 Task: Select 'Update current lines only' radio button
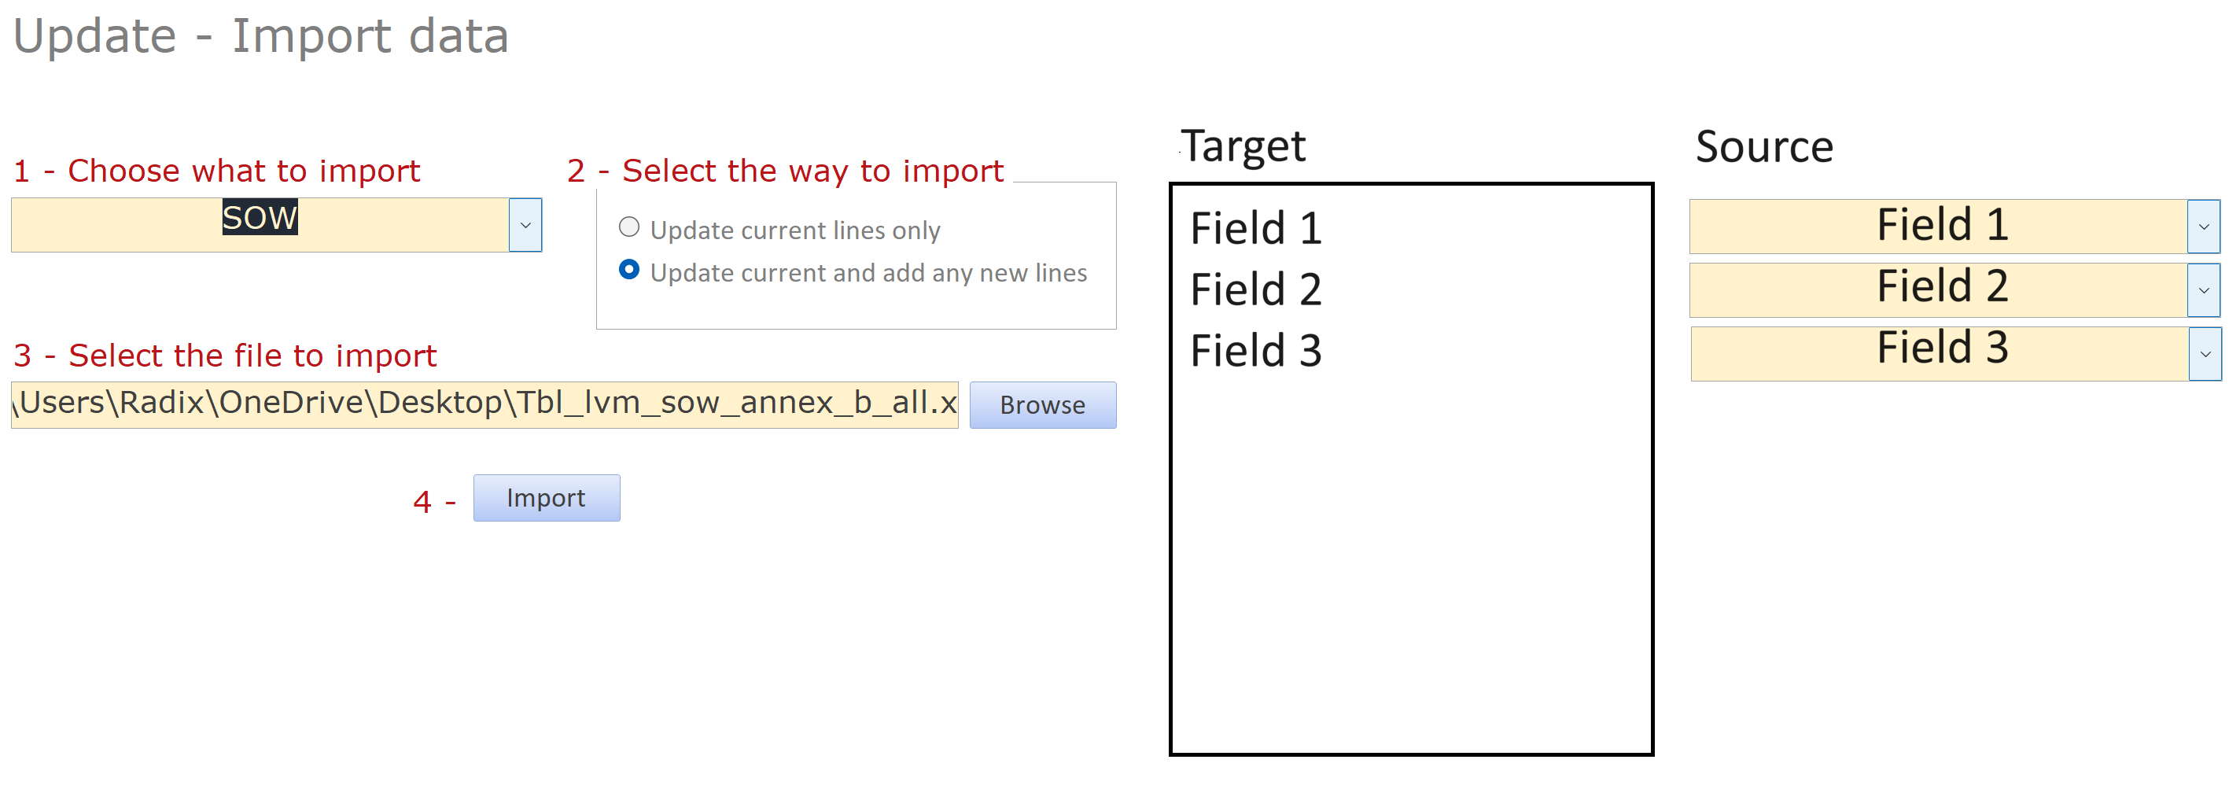[628, 228]
